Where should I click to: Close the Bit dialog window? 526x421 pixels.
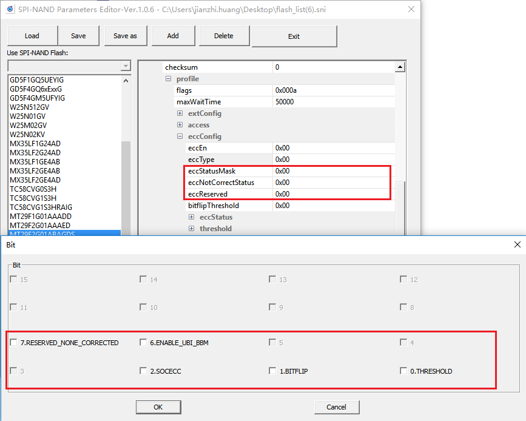517,244
